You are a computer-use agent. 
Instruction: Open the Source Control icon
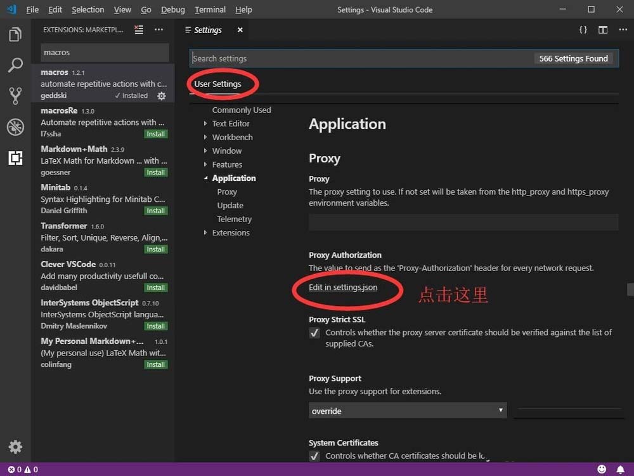(15, 95)
